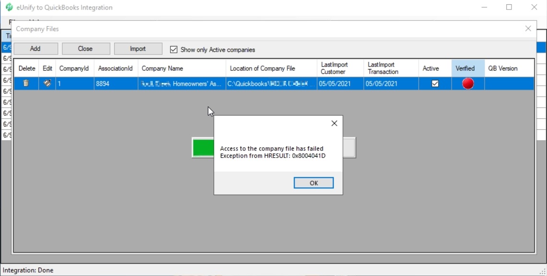This screenshot has height=276, width=547.
Task: Click the Close button in Company Files
Action: (x=86, y=49)
